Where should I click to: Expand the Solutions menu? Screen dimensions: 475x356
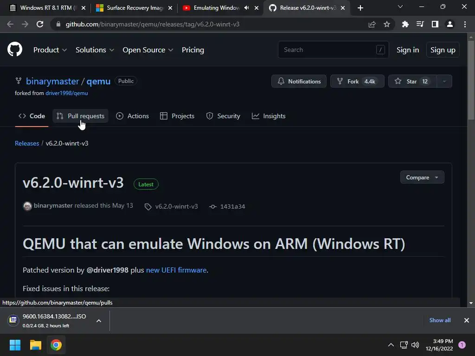[x=95, y=50]
